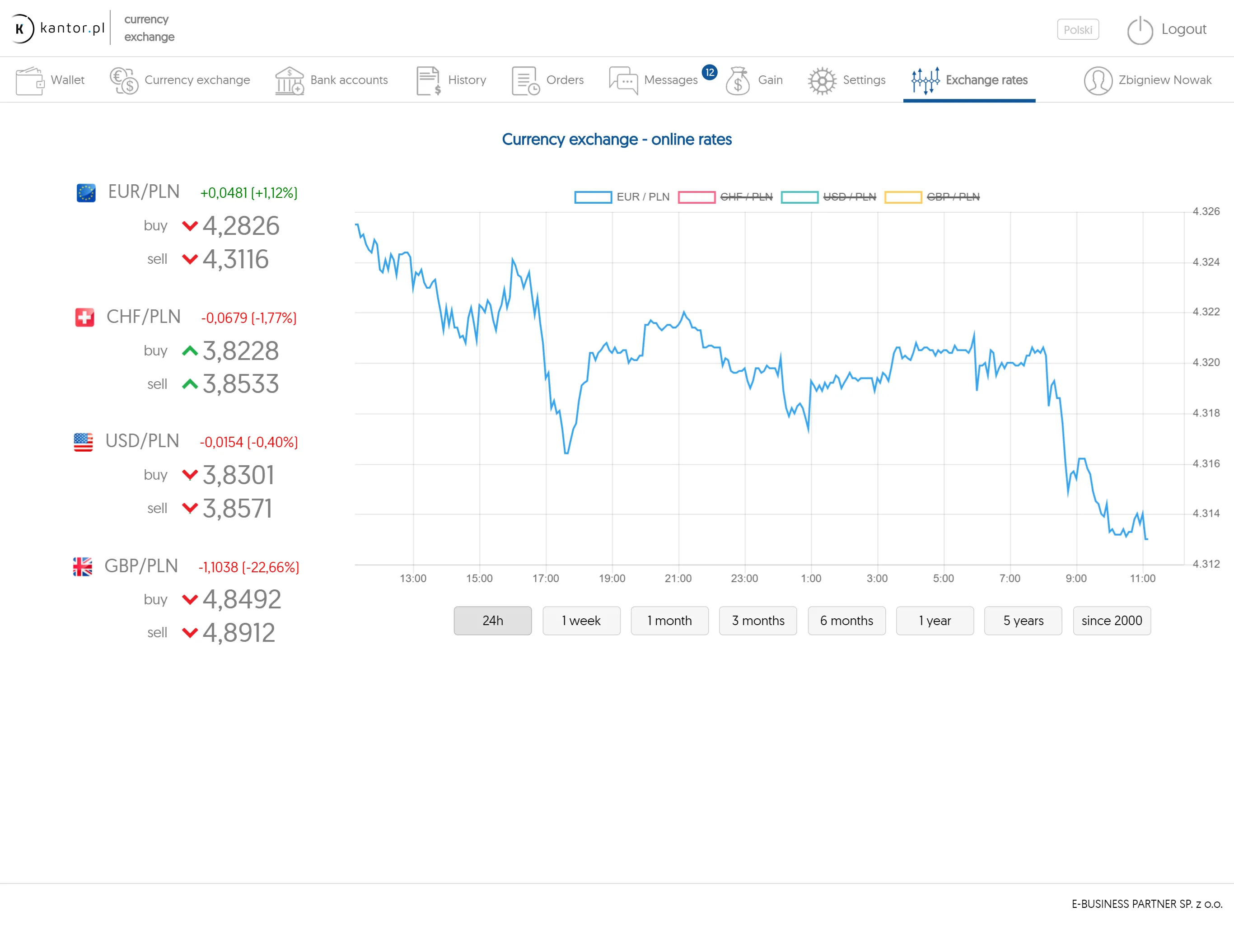Select since 2000 chart range

(1112, 621)
